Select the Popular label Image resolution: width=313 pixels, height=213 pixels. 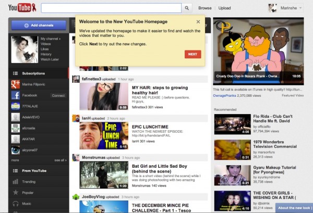pos(28,193)
